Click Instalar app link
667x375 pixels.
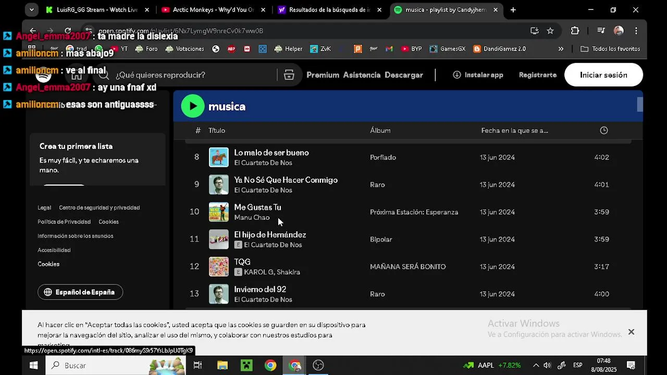(x=478, y=75)
